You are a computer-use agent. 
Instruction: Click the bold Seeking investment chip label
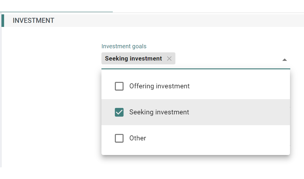[x=133, y=58]
